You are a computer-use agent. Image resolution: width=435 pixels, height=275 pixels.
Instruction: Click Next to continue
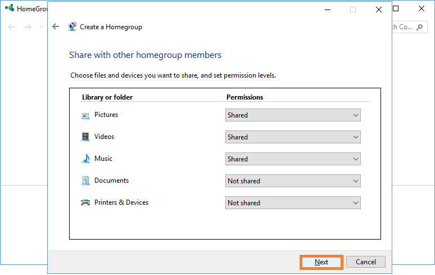321,262
